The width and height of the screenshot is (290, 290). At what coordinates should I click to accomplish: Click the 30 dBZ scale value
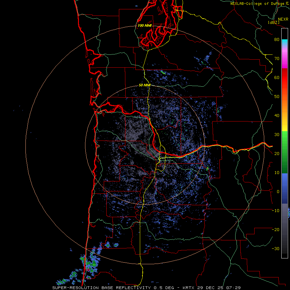(277, 135)
